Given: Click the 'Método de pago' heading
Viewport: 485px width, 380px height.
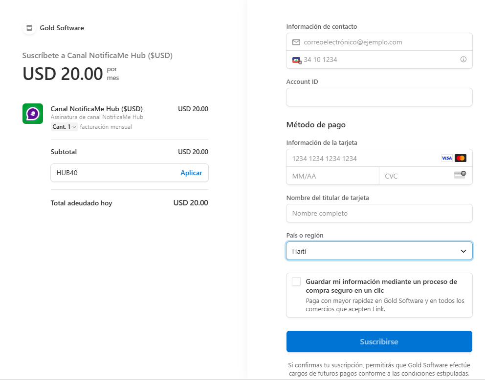Looking at the screenshot, I should 316,125.
